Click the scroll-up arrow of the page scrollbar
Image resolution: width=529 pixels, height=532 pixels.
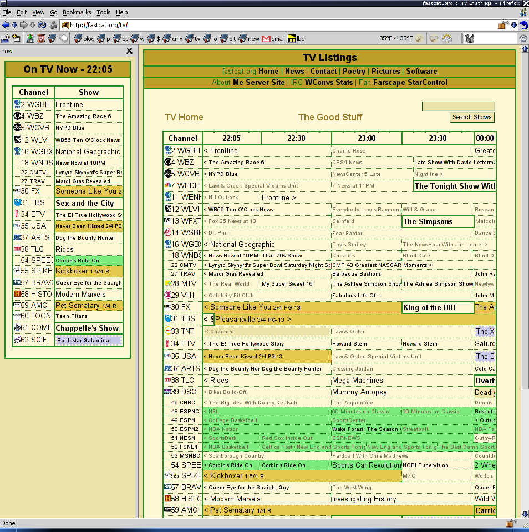coord(525,49)
